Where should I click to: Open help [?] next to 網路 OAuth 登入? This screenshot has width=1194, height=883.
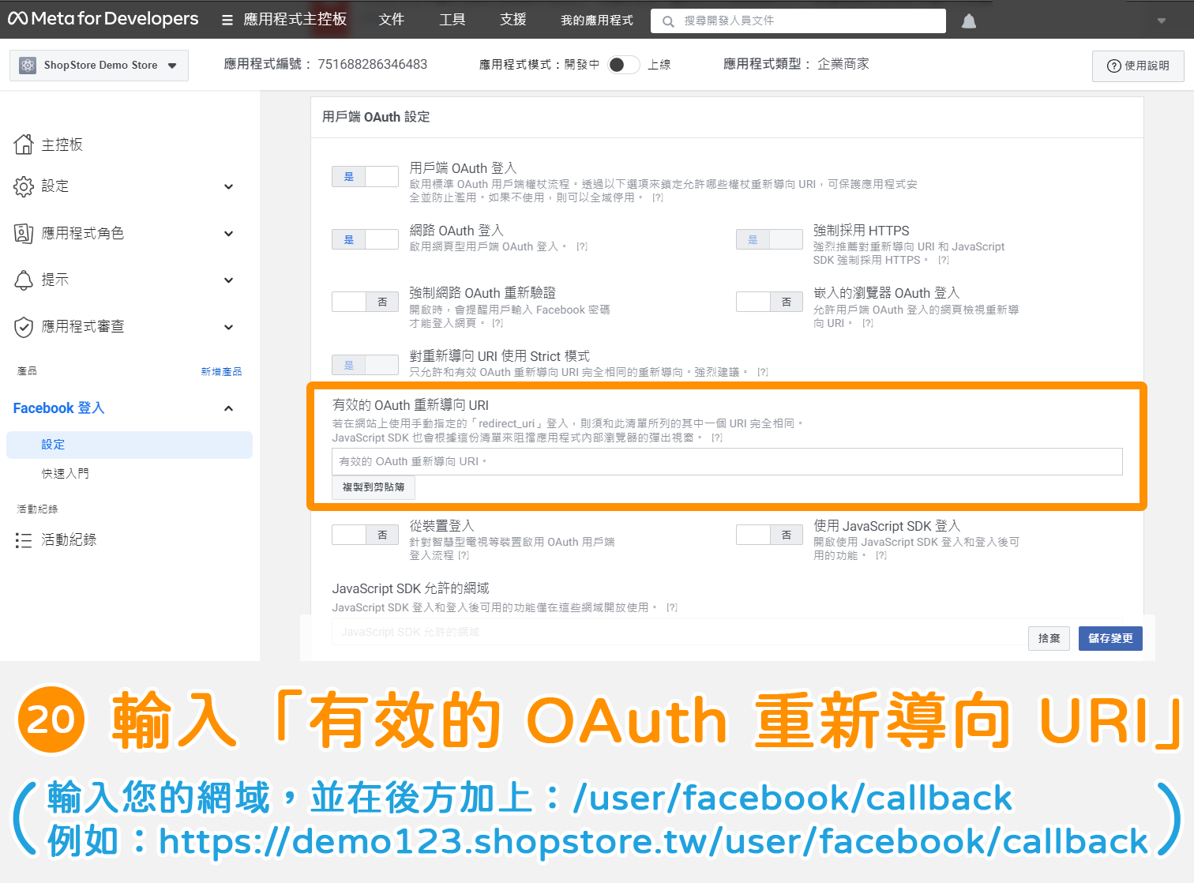582,246
